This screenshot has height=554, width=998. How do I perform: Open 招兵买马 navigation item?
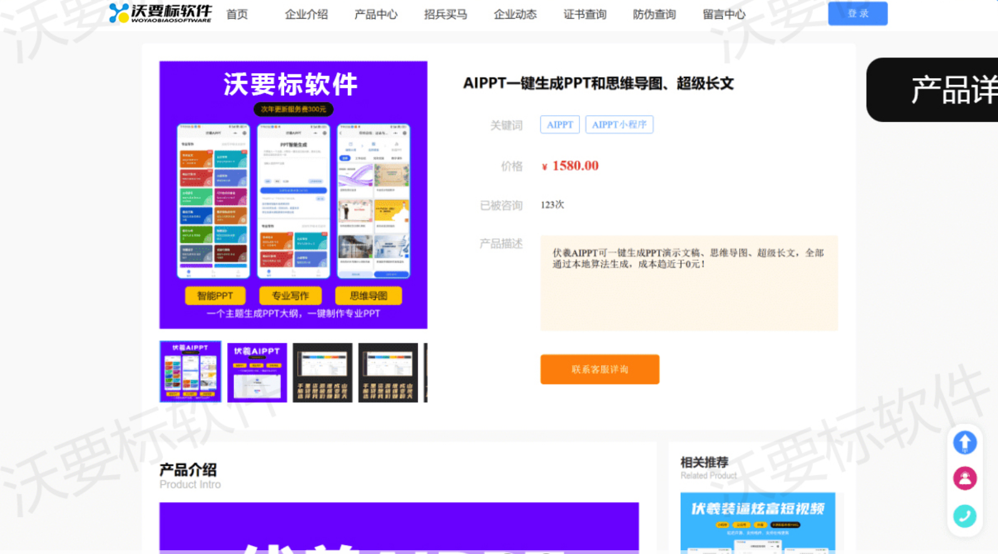point(446,14)
